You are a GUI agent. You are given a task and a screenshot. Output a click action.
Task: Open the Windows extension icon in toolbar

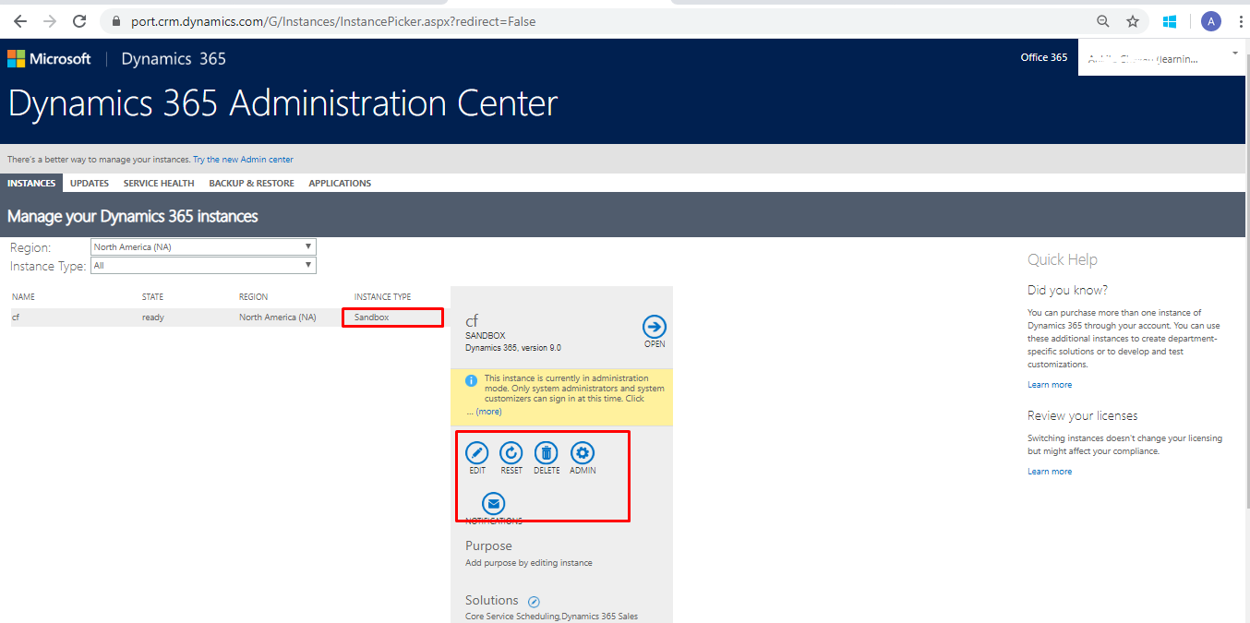pos(1170,21)
